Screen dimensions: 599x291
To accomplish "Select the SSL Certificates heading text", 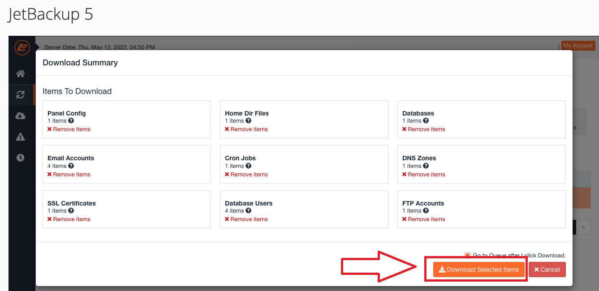I will click(72, 203).
